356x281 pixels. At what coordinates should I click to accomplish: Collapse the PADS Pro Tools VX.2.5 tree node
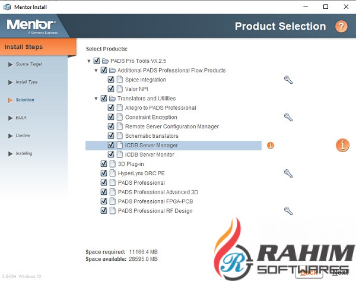coord(89,61)
